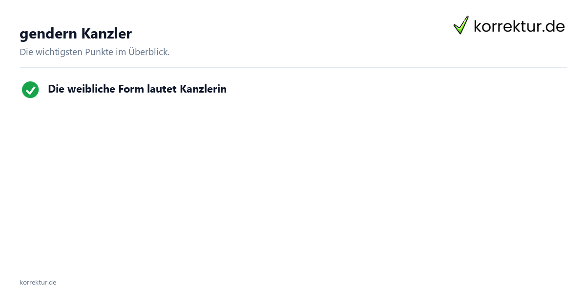Click the word 'lautet' in the bullet

(x=162, y=89)
